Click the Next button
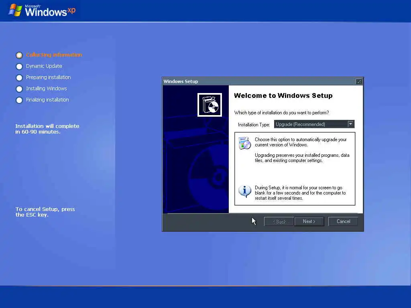The width and height of the screenshot is (411, 308). point(309,221)
